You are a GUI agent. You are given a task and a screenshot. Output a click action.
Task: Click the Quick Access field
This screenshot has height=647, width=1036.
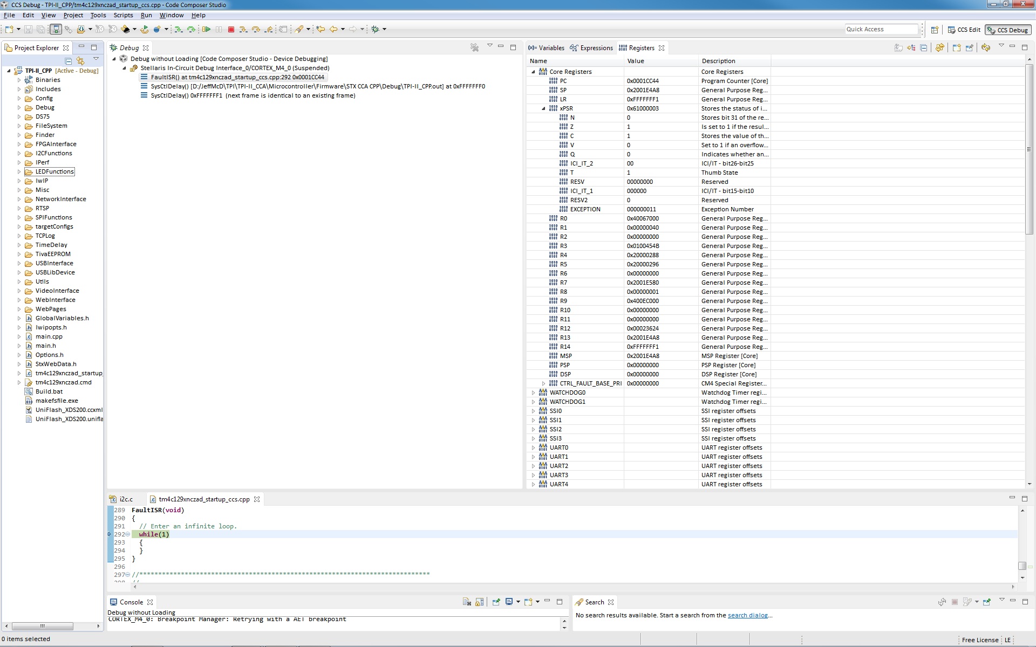click(881, 29)
